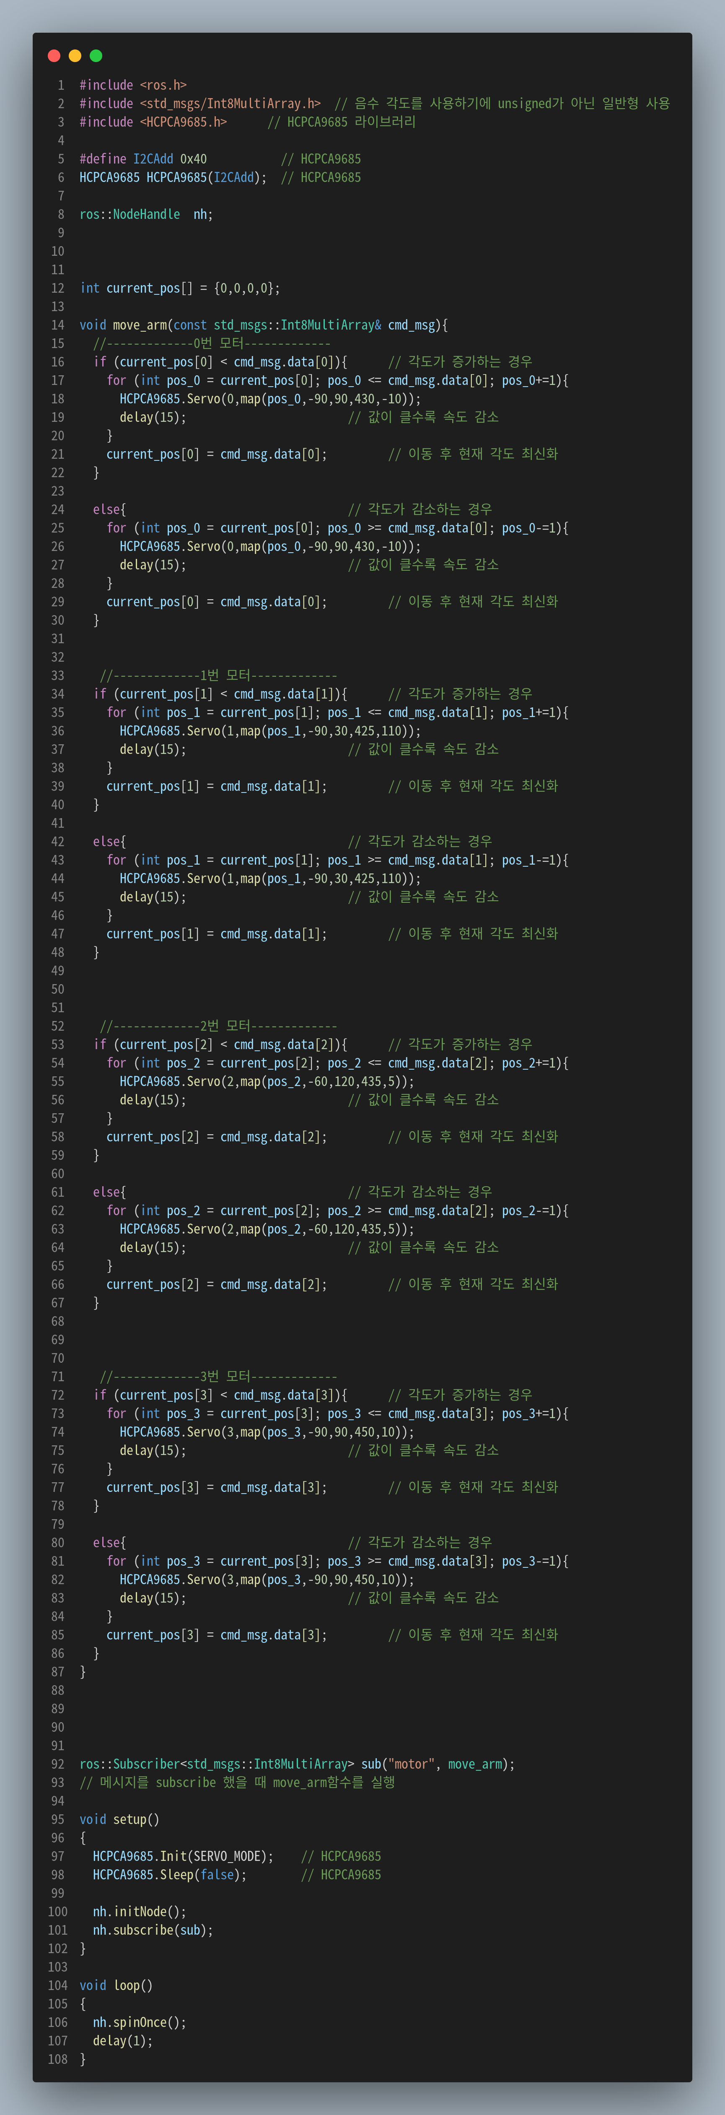This screenshot has height=2115, width=725.
Task: Click 'HCPCA9685.Sleep(false);' call
Action: click(x=170, y=1875)
